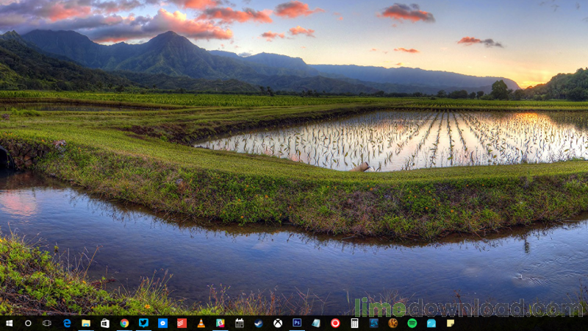Open File Explorer from the taskbar

(x=86, y=323)
